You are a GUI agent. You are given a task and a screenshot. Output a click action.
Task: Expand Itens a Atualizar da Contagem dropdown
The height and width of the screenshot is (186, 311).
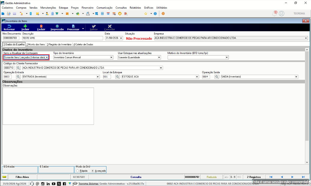(x=47, y=58)
